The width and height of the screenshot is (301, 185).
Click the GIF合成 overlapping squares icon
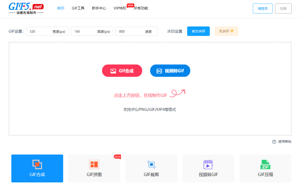point(37,164)
